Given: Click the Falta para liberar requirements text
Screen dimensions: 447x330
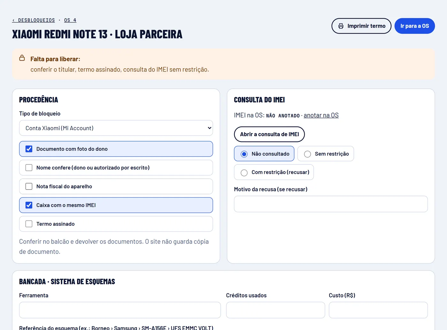Looking at the screenshot, I should 120,70.
